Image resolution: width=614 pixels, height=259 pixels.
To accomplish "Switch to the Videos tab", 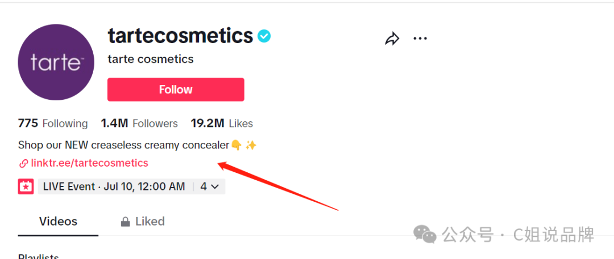I will pyautogui.click(x=59, y=222).
